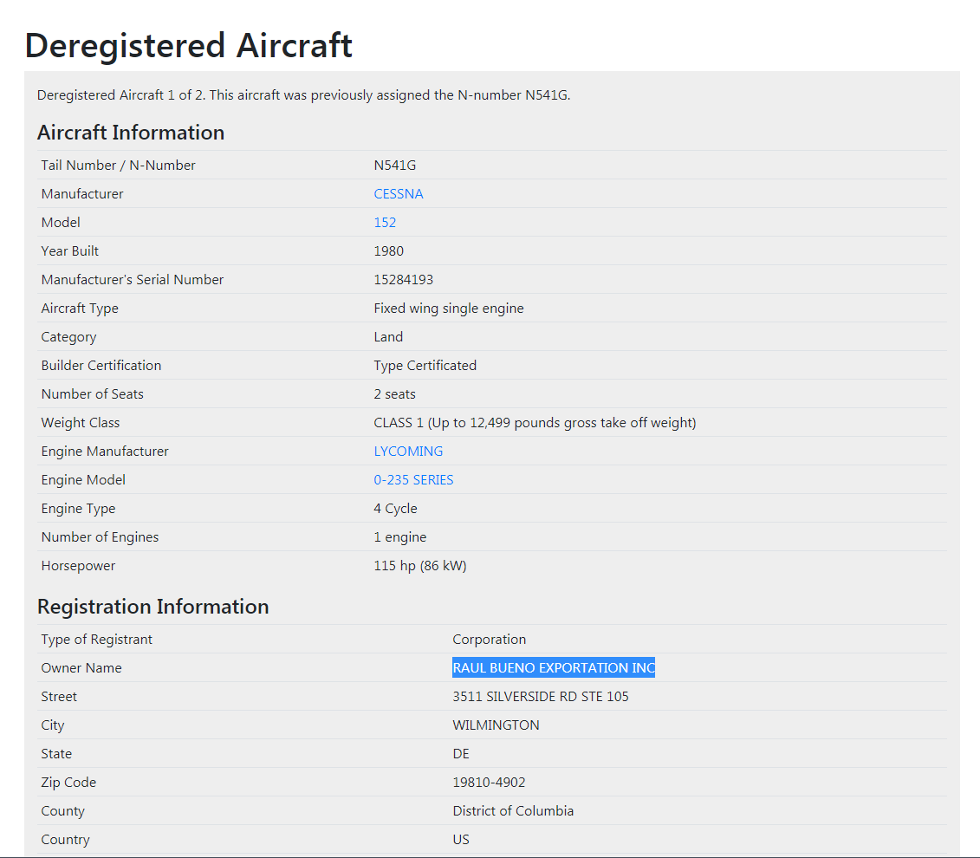Click the 'Aircraft Information' section heading
980x858 pixels.
131,133
